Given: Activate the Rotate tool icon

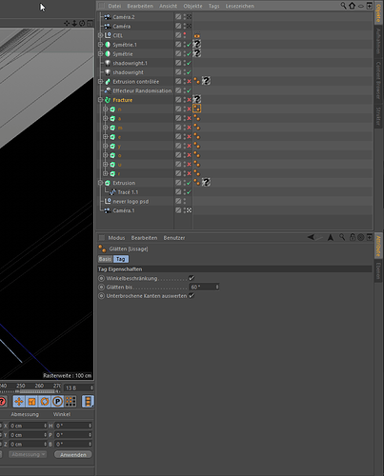Looking at the screenshot, I should pyautogui.click(x=45, y=402).
